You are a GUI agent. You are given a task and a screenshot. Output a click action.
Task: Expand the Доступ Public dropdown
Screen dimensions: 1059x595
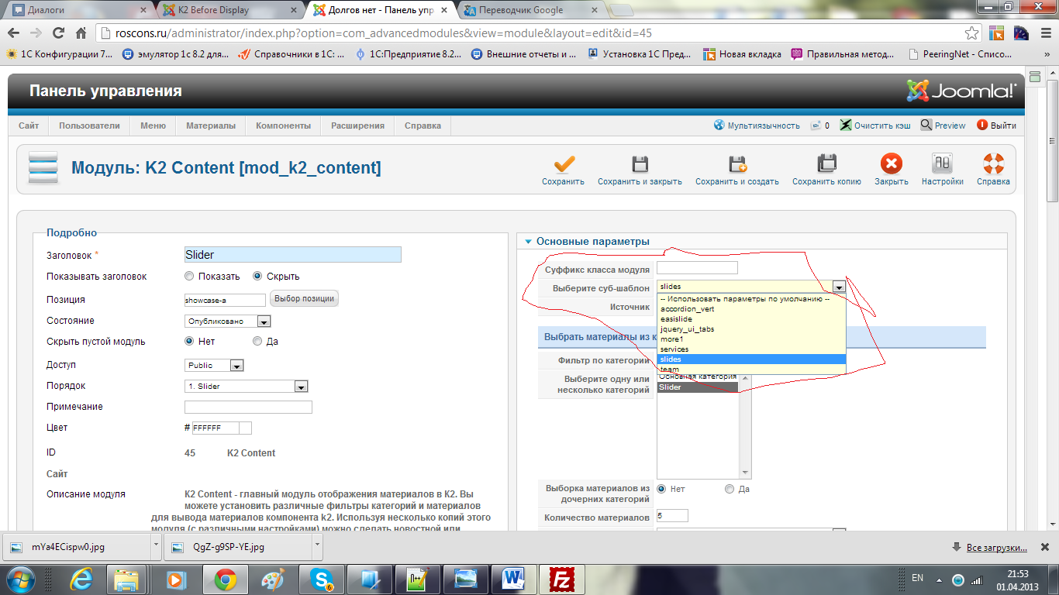point(214,366)
